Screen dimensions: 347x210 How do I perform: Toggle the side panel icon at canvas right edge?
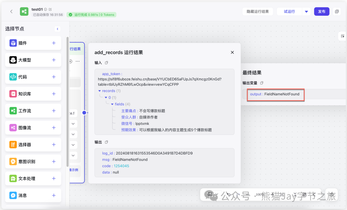pos(343,36)
